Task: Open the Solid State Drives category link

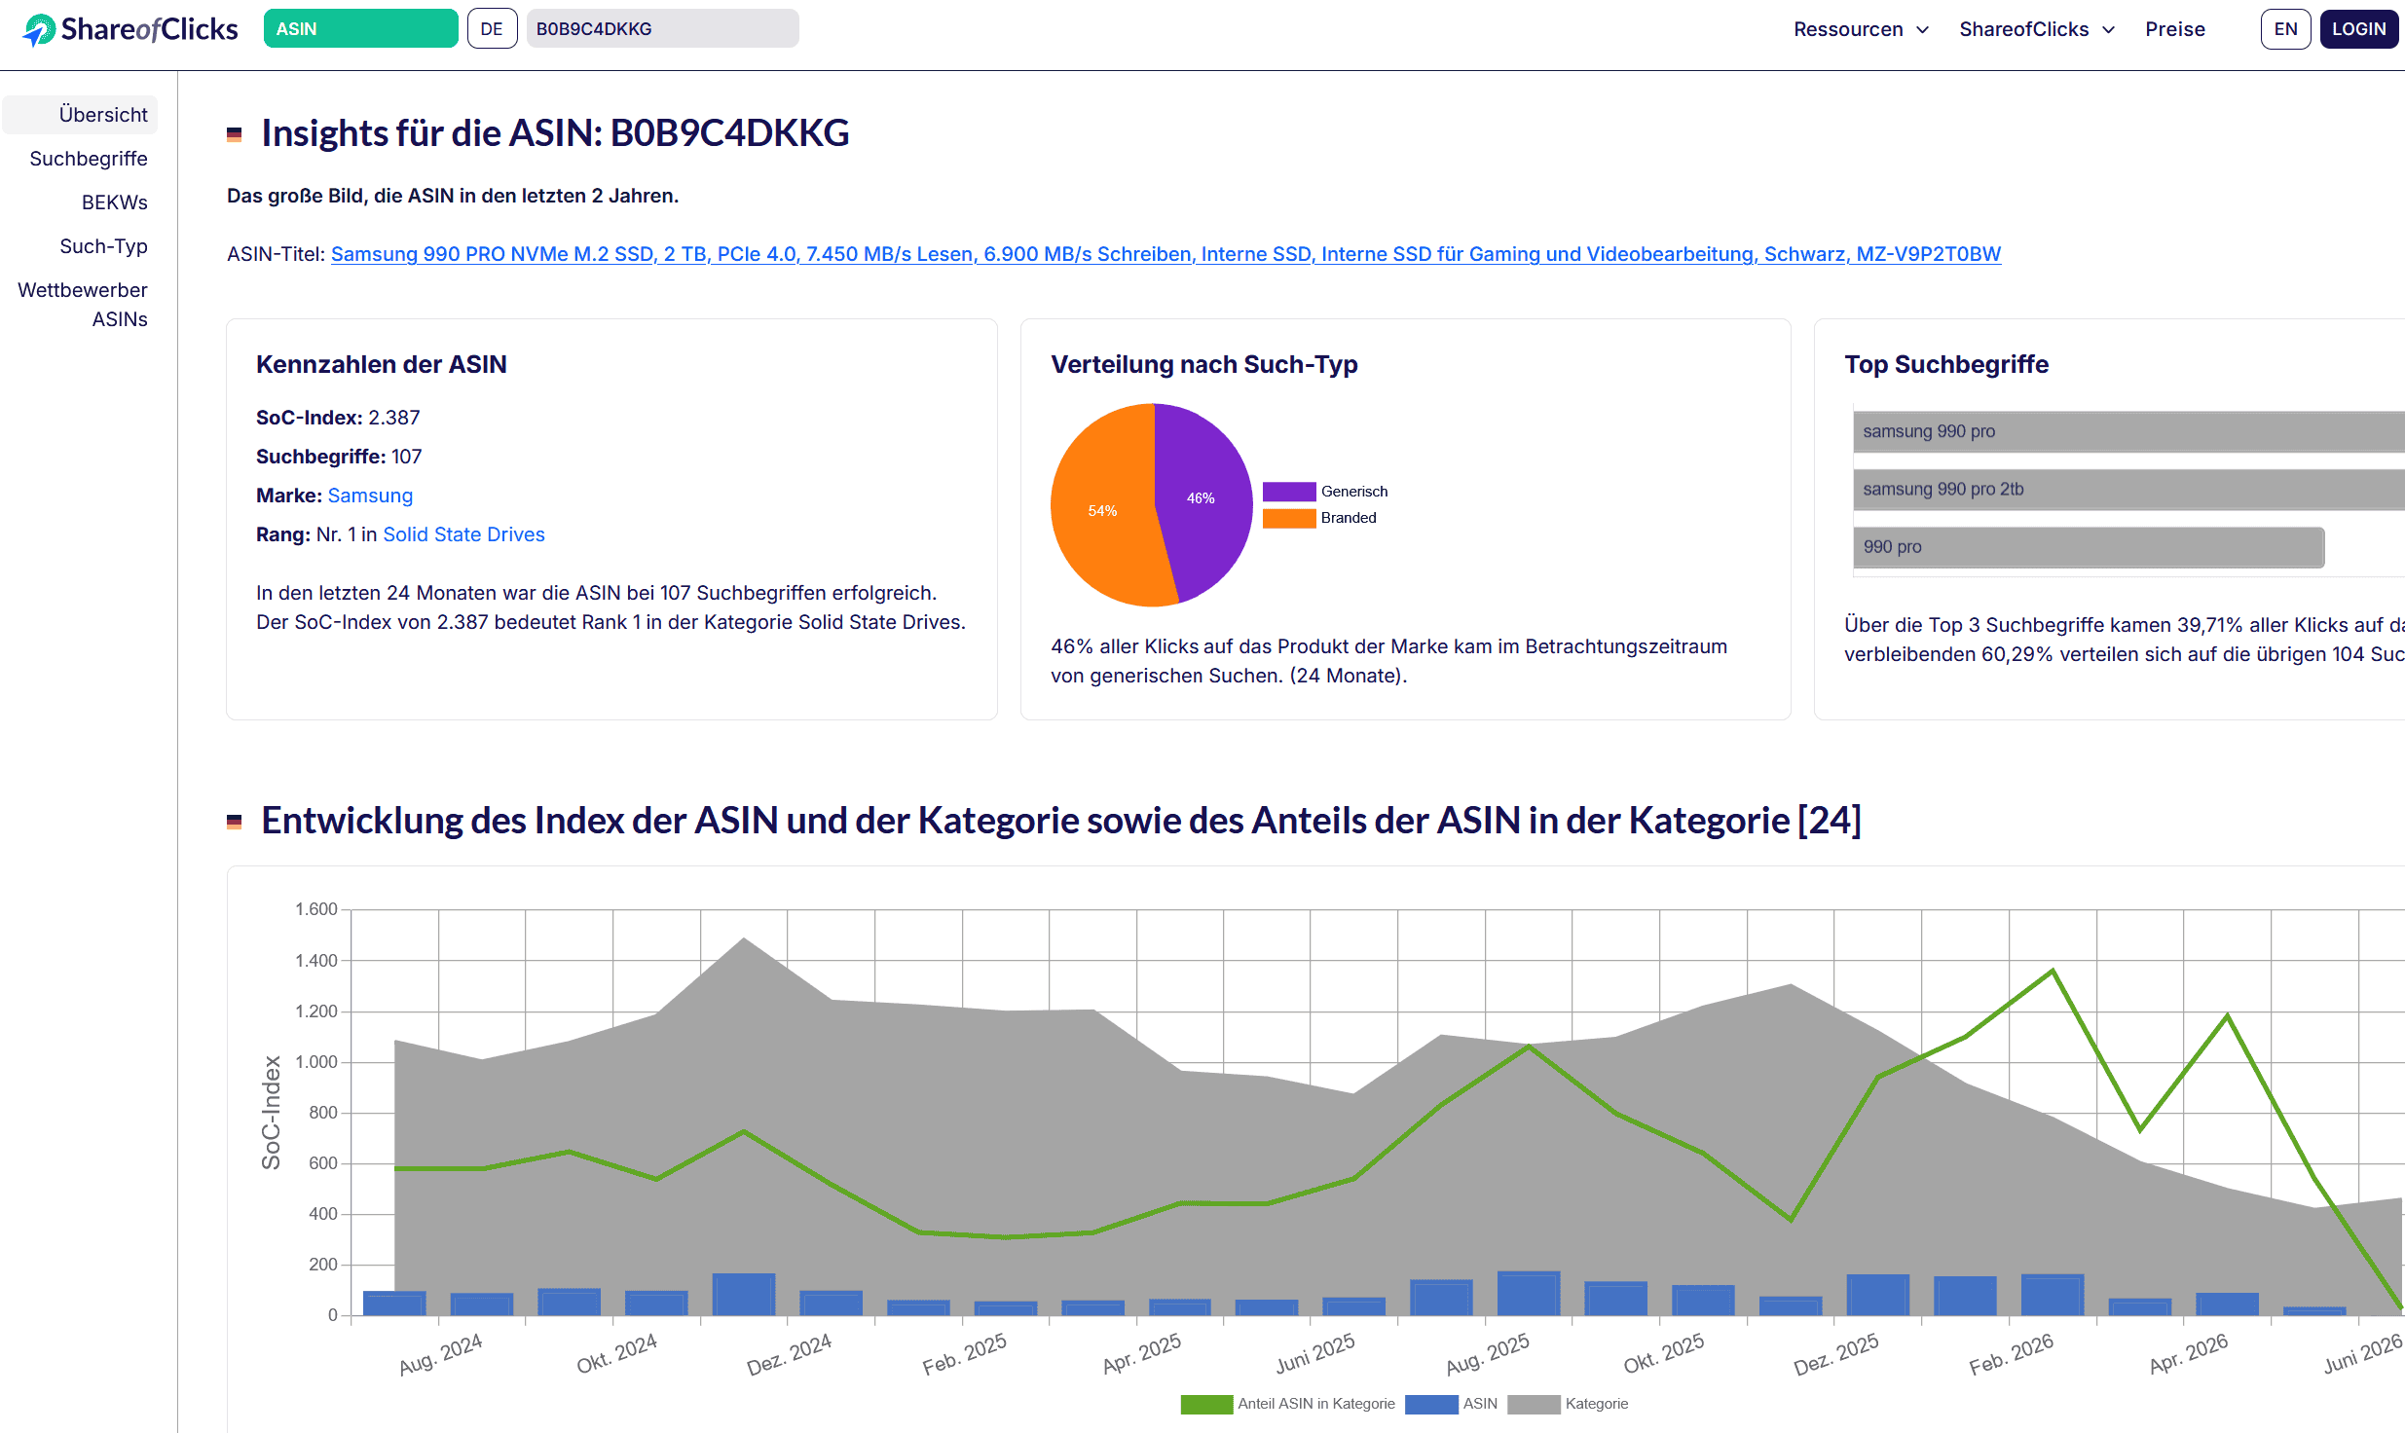Action: [463, 534]
